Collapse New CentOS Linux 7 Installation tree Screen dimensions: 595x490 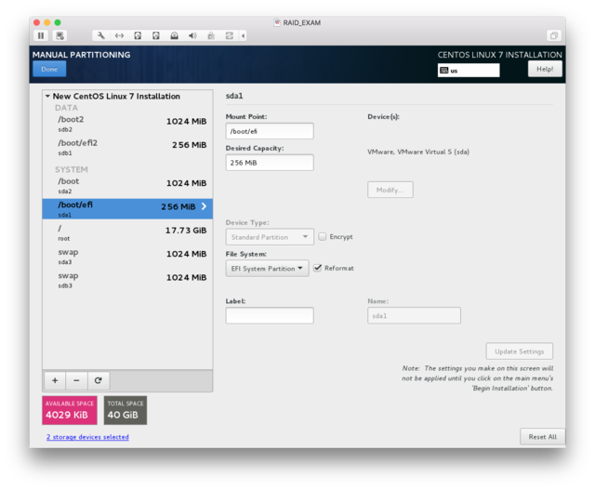pos(48,96)
